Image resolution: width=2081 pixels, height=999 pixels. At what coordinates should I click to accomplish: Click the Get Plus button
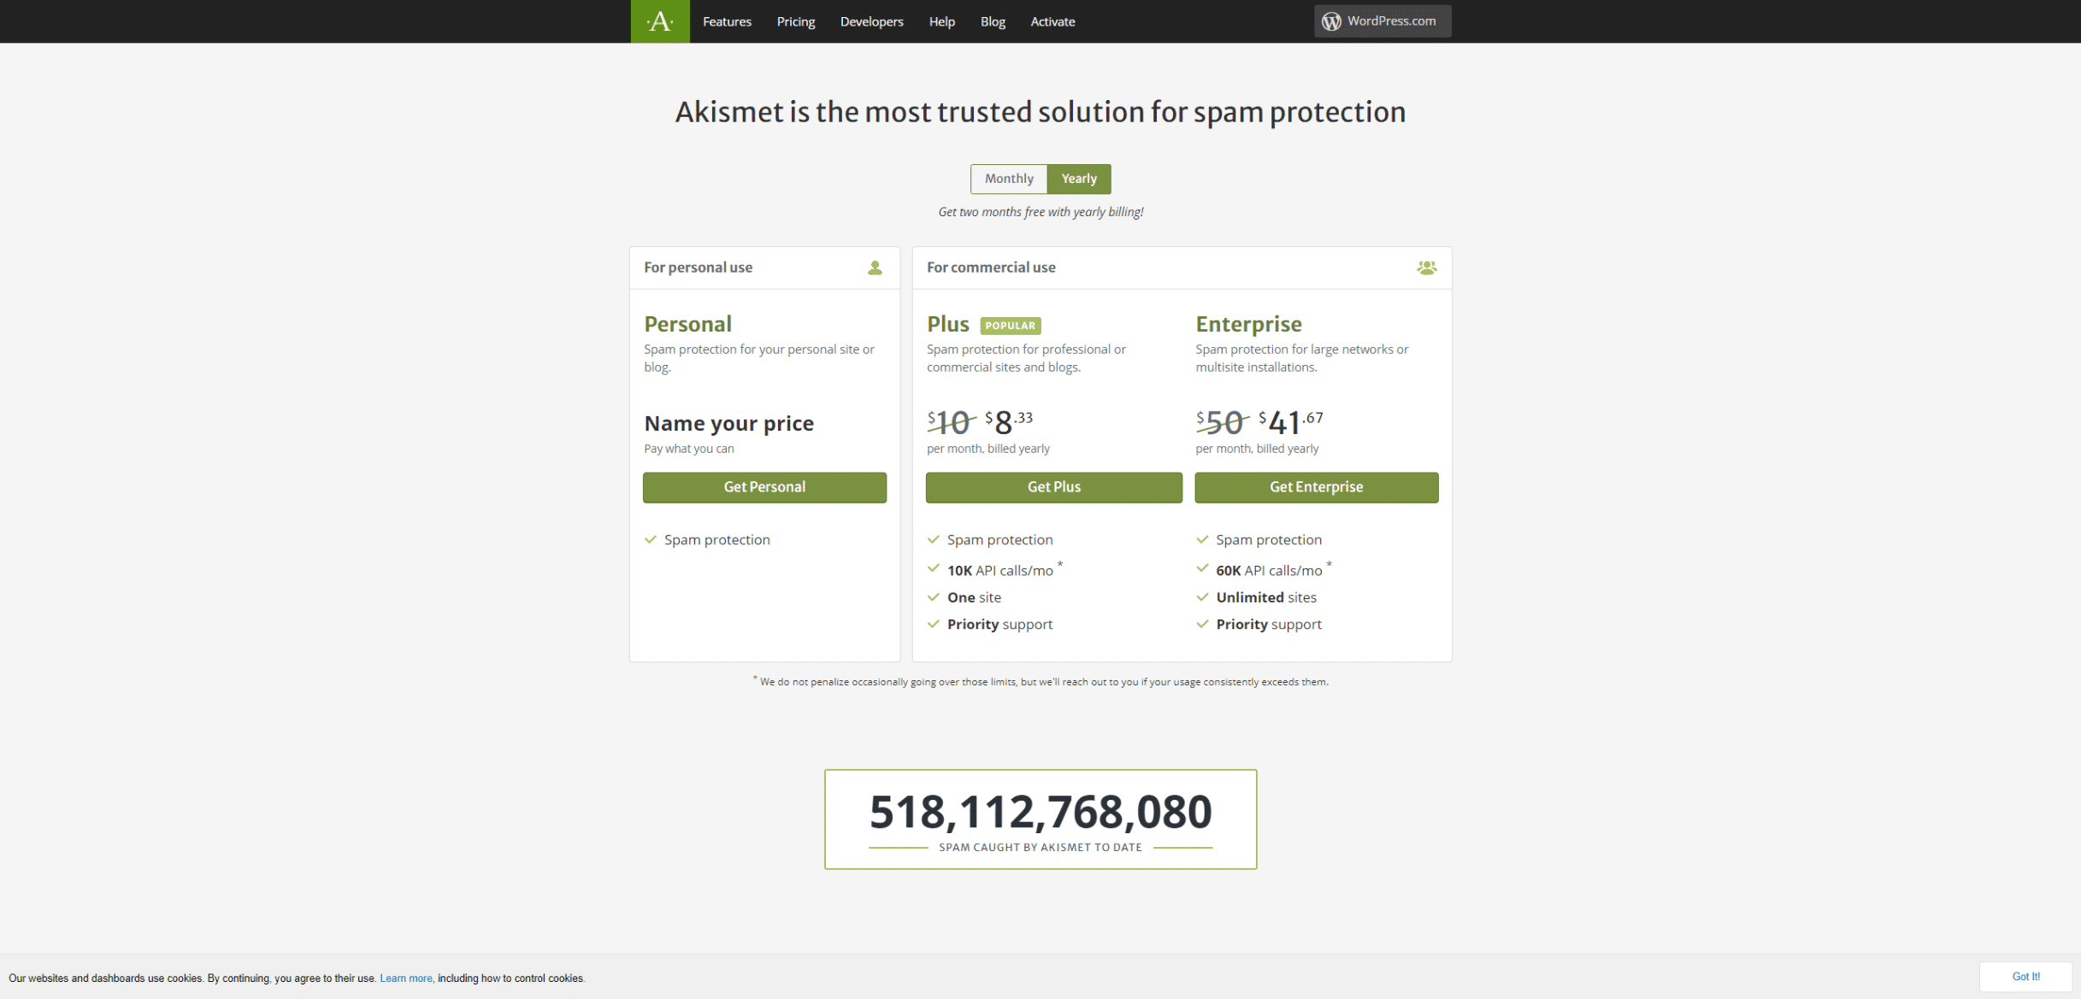[x=1053, y=487]
